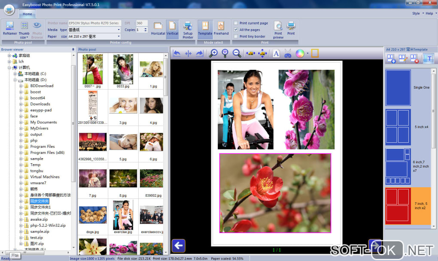
Task: Switch to Template mode
Action: (205, 28)
